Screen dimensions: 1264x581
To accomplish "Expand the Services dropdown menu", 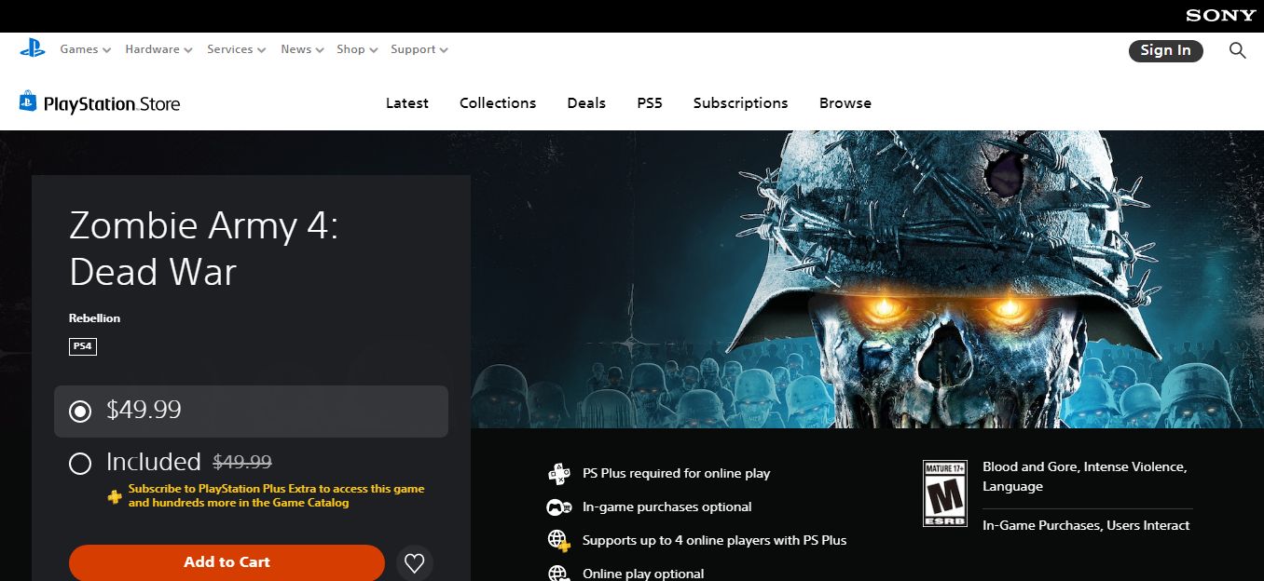I will (237, 49).
